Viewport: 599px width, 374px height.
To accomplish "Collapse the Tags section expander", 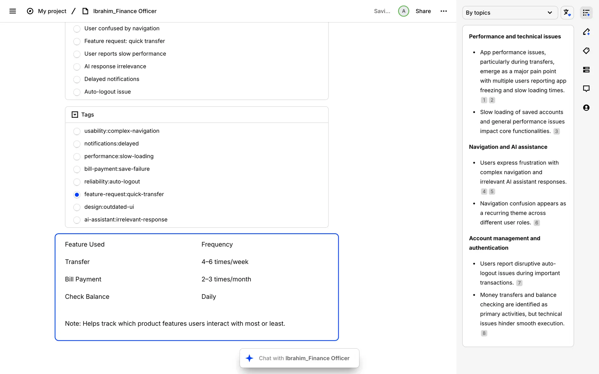I will (x=75, y=115).
